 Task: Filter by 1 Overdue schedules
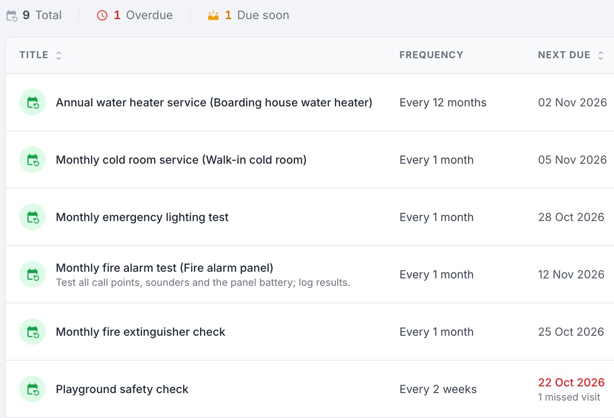135,15
